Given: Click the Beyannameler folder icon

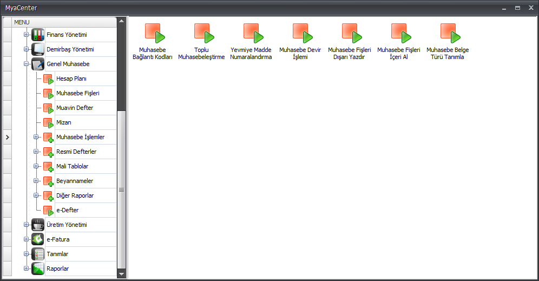Looking at the screenshot, I should (49, 181).
